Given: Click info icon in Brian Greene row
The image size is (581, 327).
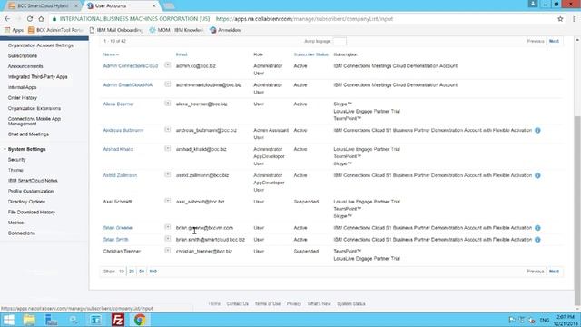Looking at the screenshot, I should pyautogui.click(x=537, y=228).
